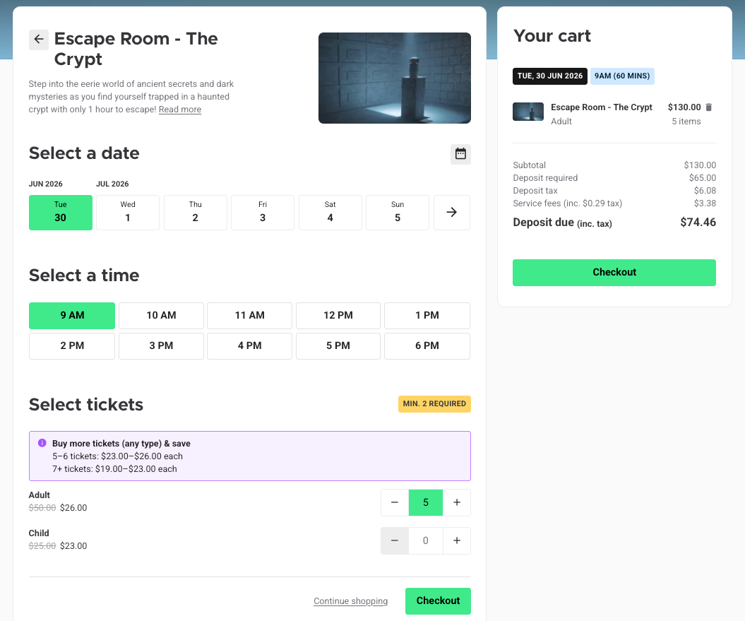745x621 pixels.
Task: Show next dates with the right arrow
Action: 452,213
